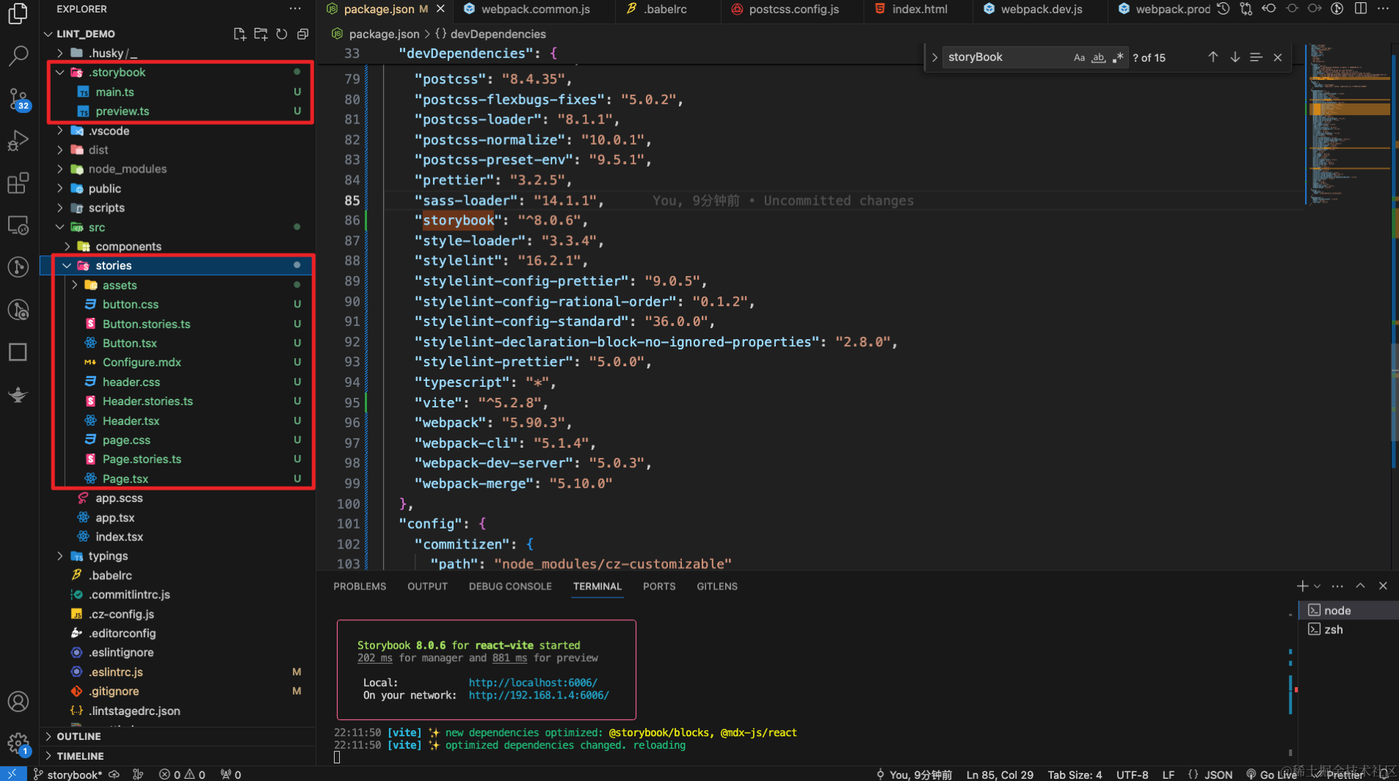Click storybook* branch in status bar
The width and height of the screenshot is (1399, 781).
[x=68, y=774]
